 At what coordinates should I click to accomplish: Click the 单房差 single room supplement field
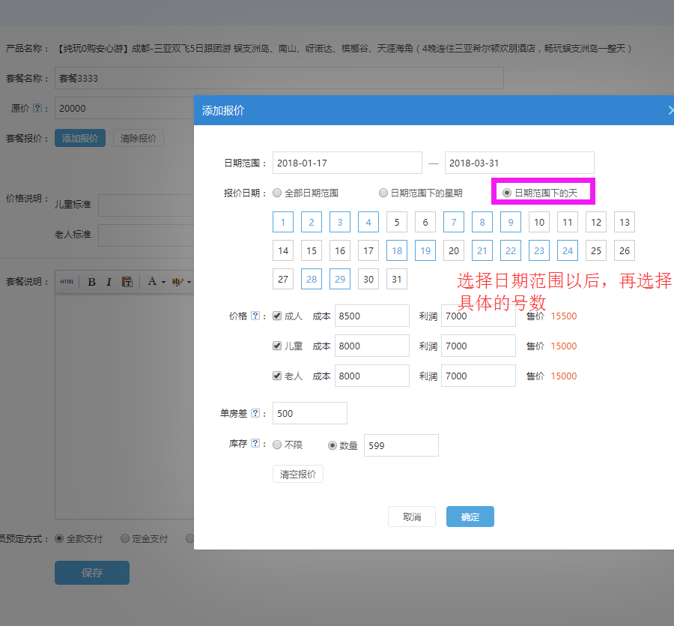309,413
